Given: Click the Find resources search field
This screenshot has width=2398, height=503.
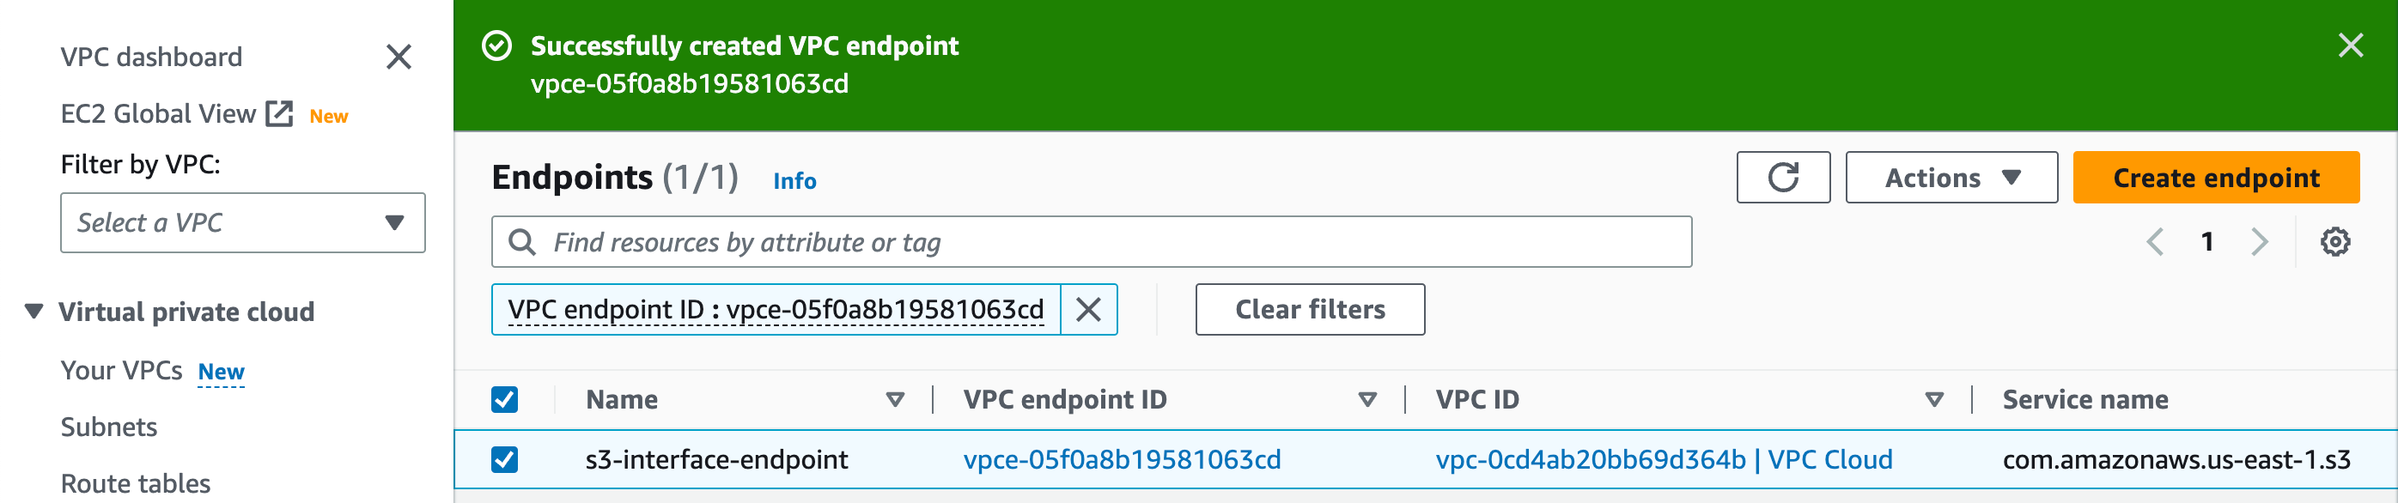Looking at the screenshot, I should coord(1091,243).
